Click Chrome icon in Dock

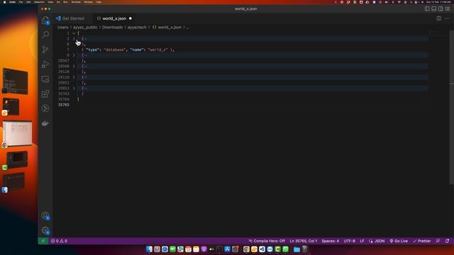pyautogui.click(x=246, y=249)
